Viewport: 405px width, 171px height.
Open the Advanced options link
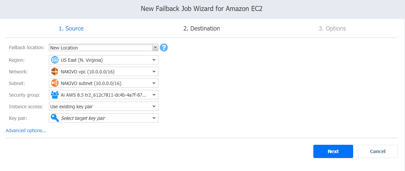(x=26, y=130)
